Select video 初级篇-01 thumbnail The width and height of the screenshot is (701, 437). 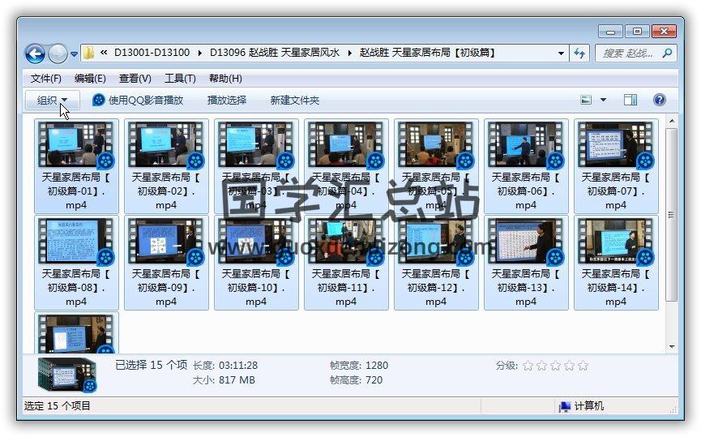[76, 145]
